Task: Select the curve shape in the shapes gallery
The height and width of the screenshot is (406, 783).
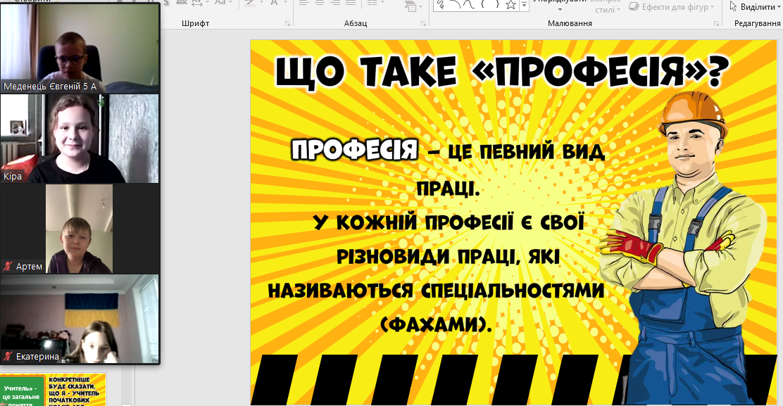Action: pos(469,4)
